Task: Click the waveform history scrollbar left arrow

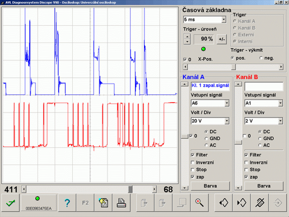Action: point(24,189)
